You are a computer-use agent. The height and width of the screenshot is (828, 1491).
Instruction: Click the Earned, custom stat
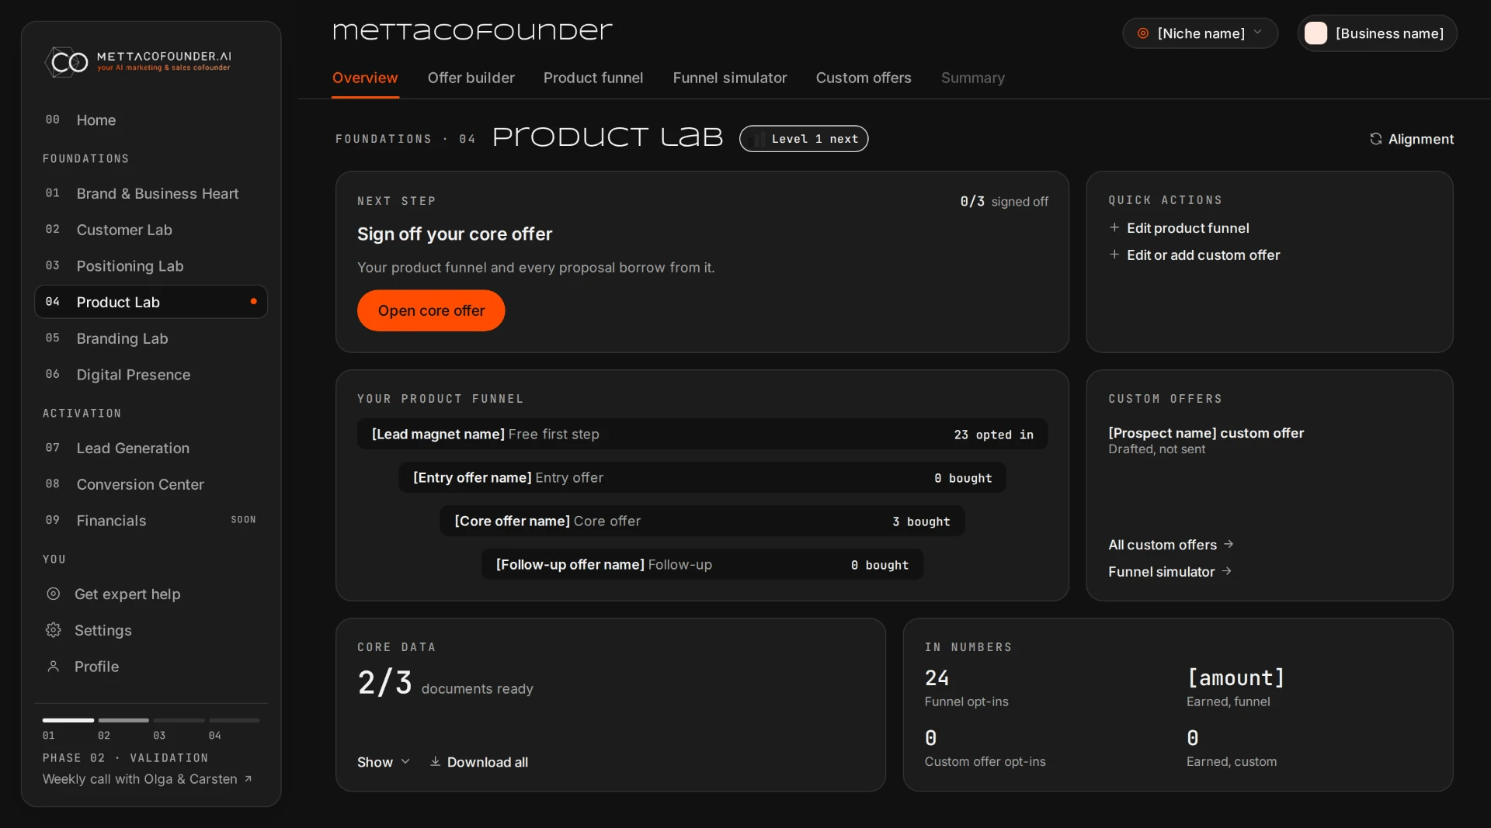[1232, 749]
